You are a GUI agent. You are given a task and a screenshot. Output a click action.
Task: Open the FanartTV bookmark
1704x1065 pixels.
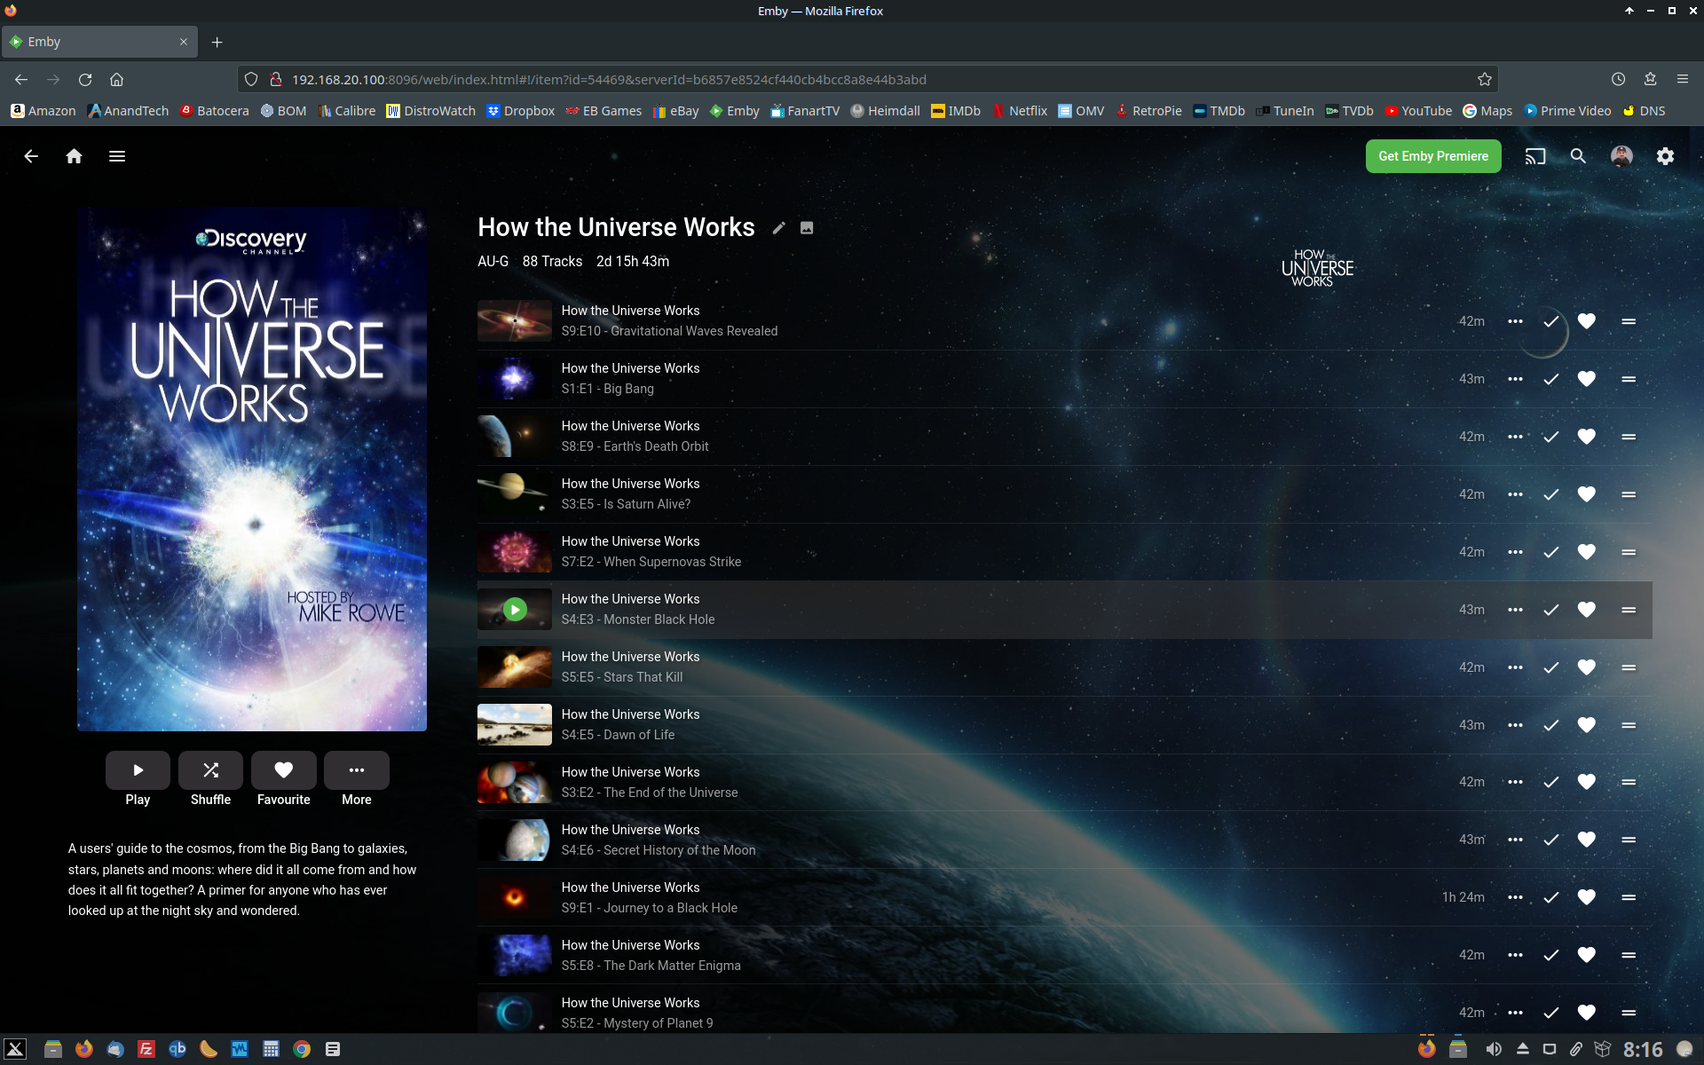coord(805,111)
